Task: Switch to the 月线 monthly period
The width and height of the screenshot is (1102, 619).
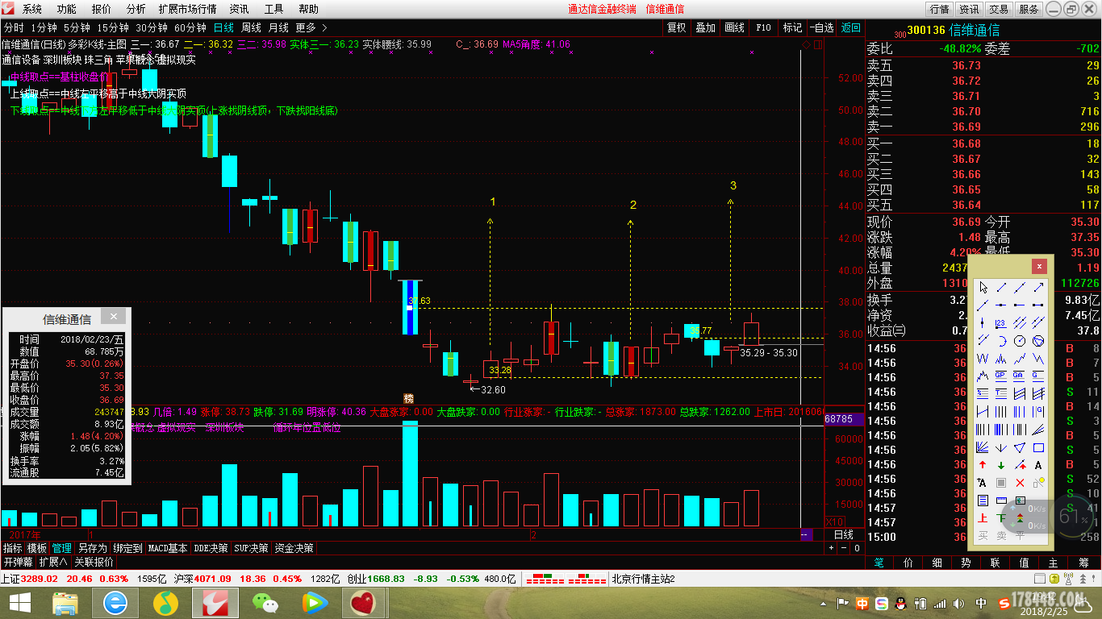Action: click(279, 27)
